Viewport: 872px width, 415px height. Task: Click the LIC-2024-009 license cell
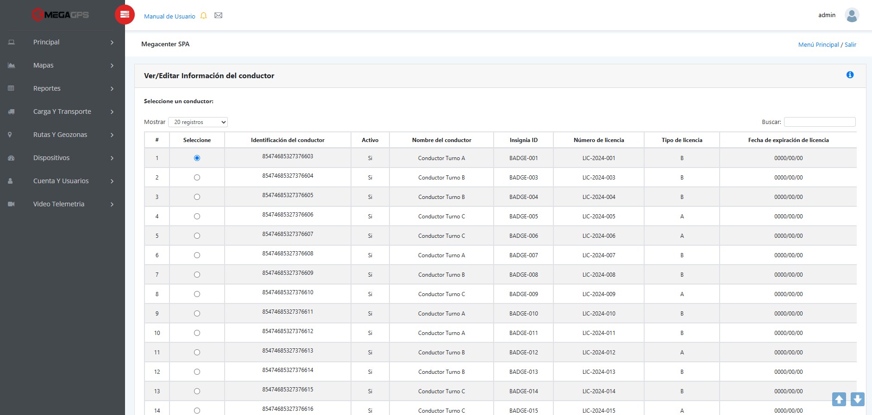click(599, 294)
